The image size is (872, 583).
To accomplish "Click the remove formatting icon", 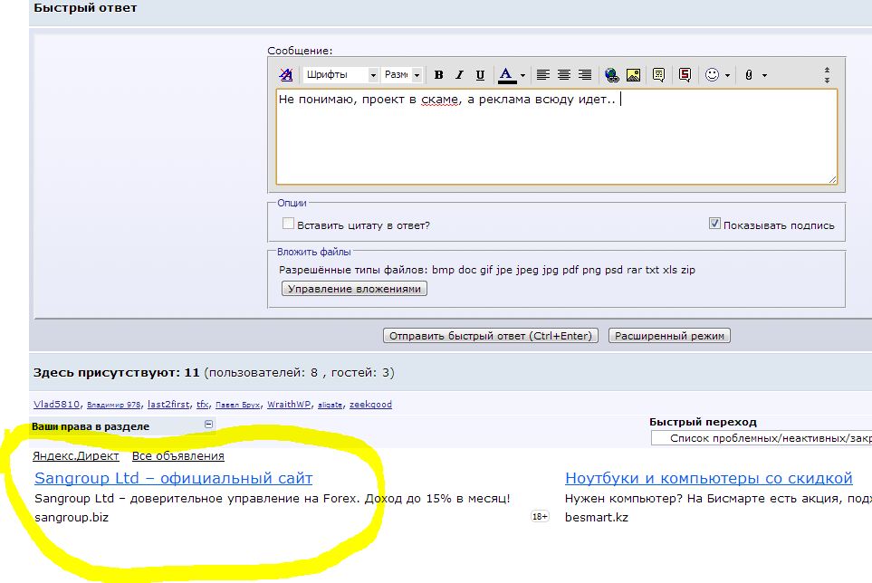I will click(x=286, y=75).
